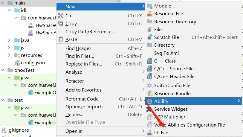
Task: Select Optimize Imports menu entry
Action: coord(84,107)
